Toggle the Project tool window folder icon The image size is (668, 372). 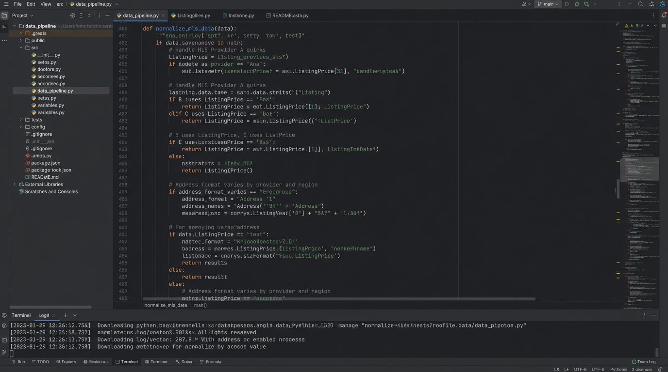click(x=4, y=15)
